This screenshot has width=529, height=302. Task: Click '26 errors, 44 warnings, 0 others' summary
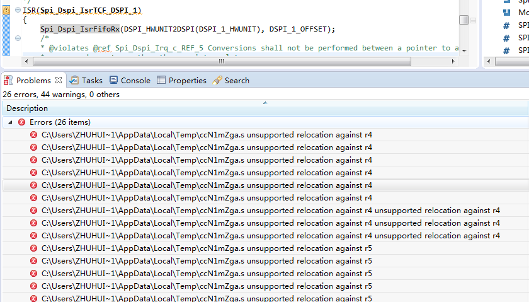click(61, 95)
